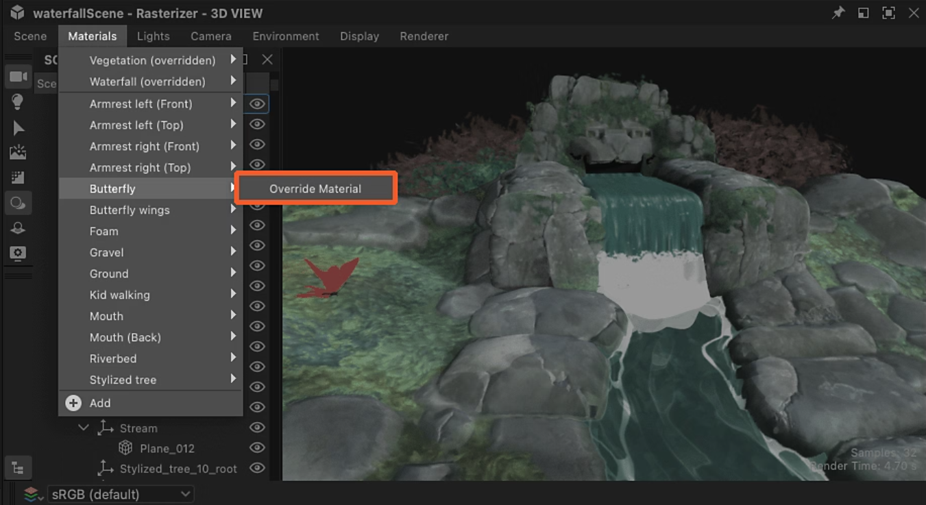Image resolution: width=926 pixels, height=505 pixels.
Task: Open the Lights menu
Action: click(x=153, y=36)
